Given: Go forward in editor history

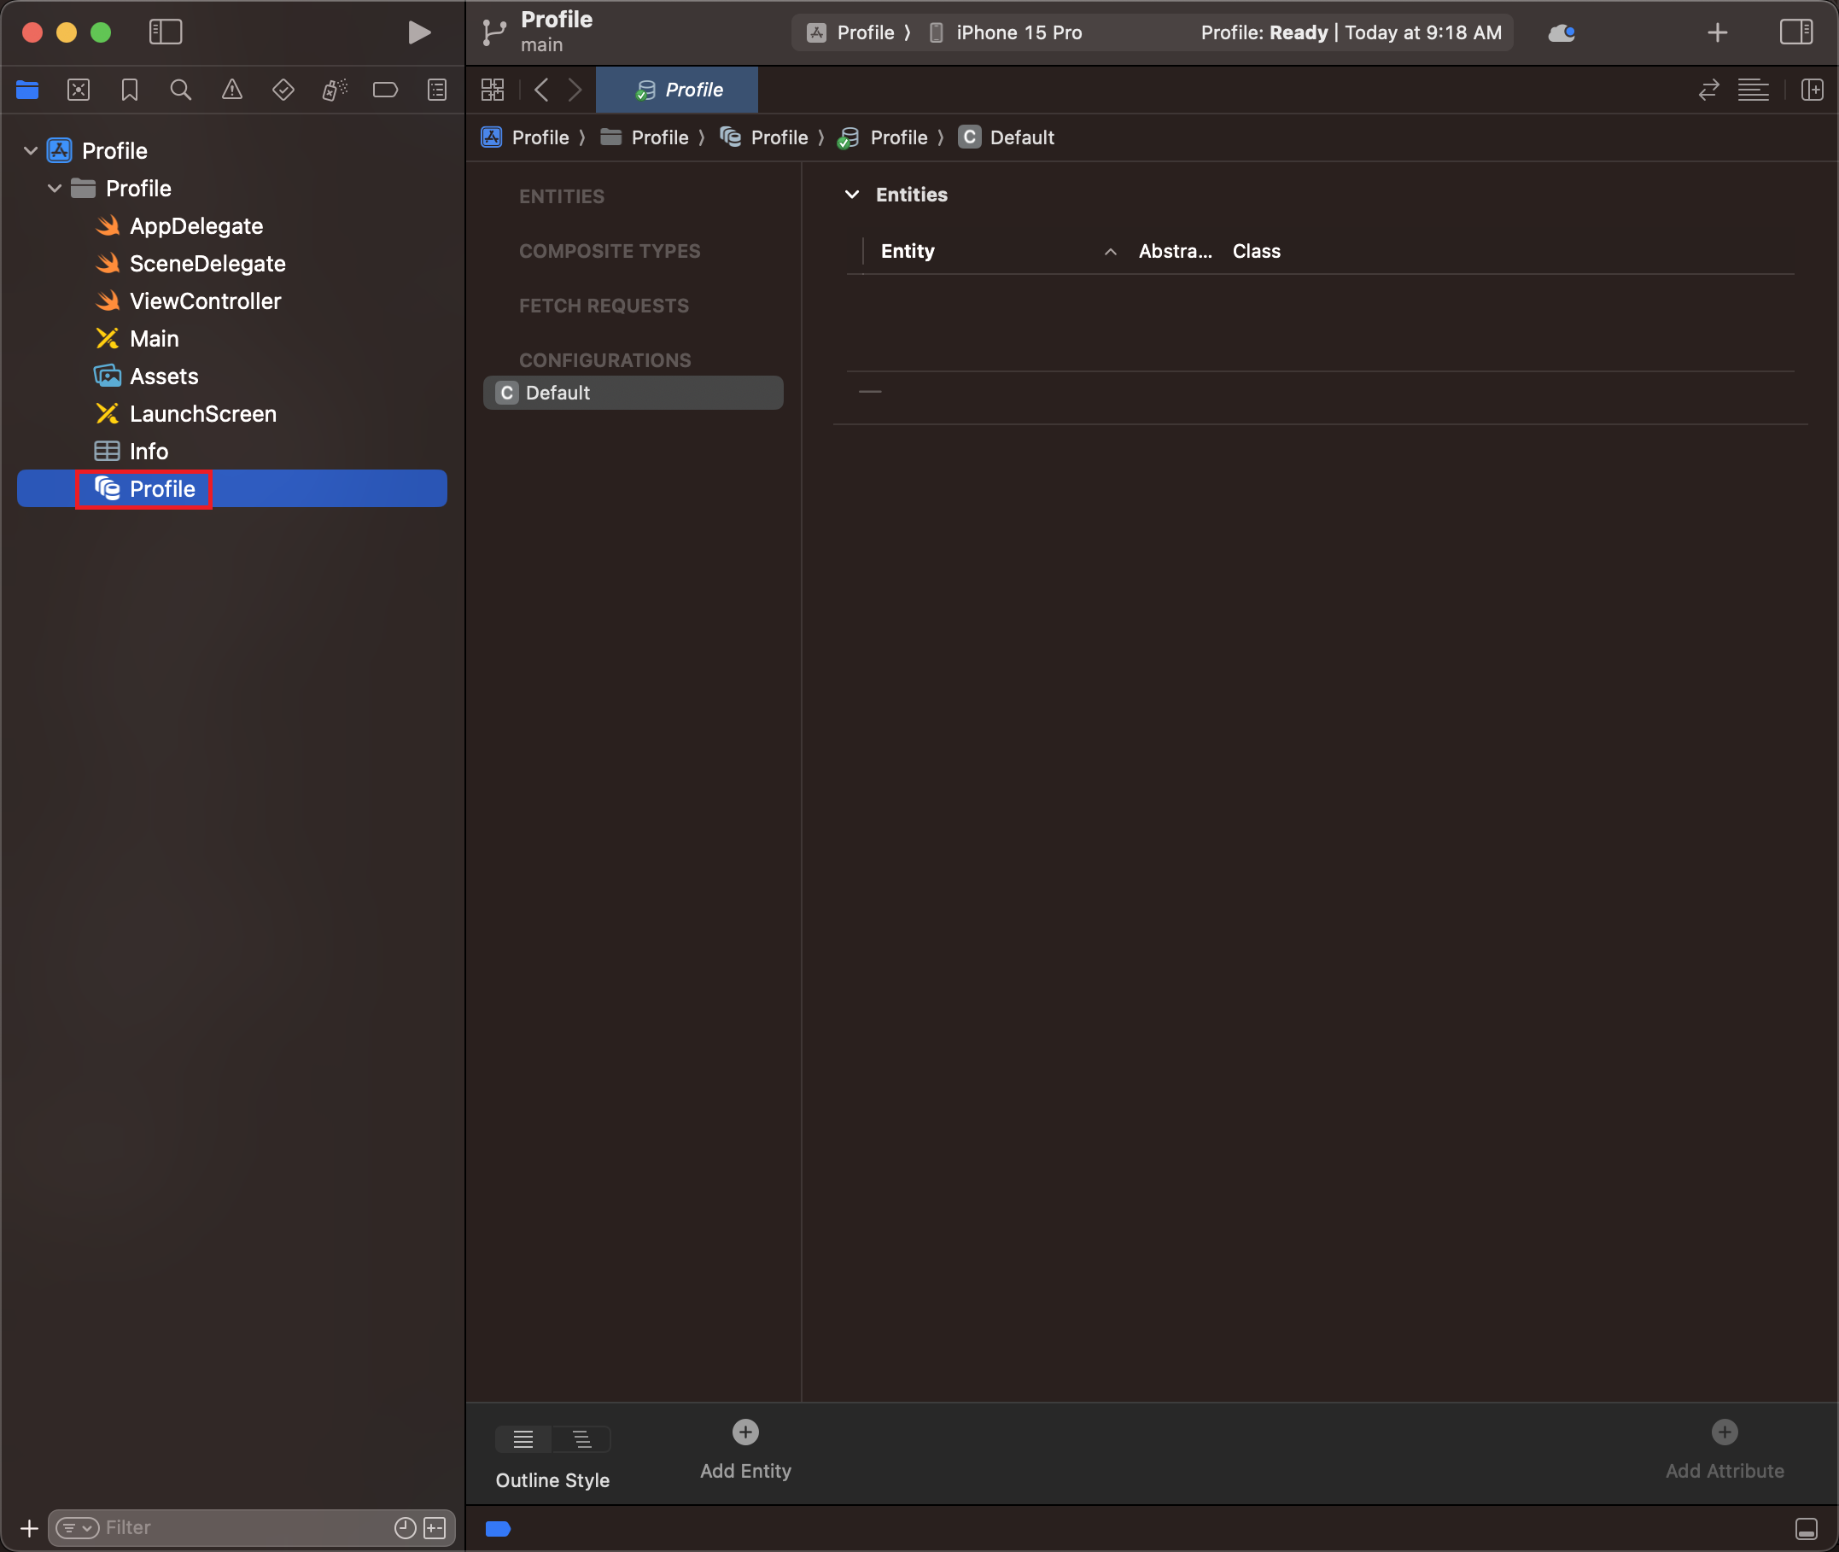Looking at the screenshot, I should 575,90.
